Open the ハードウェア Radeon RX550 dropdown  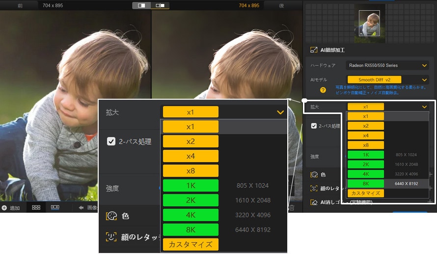tap(387, 65)
